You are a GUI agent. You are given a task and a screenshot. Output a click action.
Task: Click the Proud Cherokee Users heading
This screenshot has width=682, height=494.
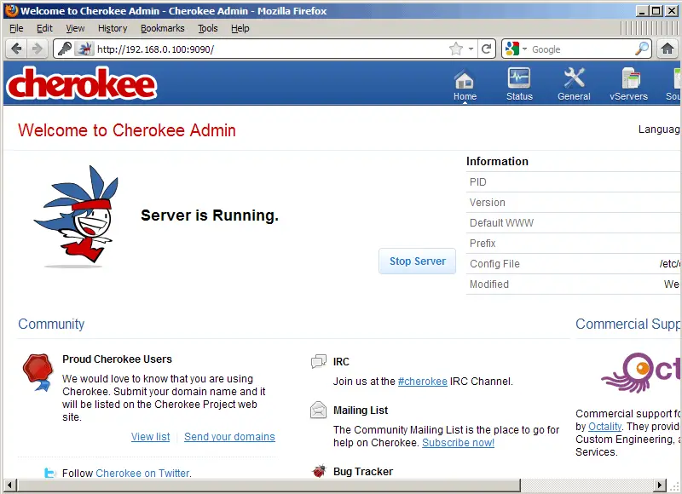(x=117, y=359)
